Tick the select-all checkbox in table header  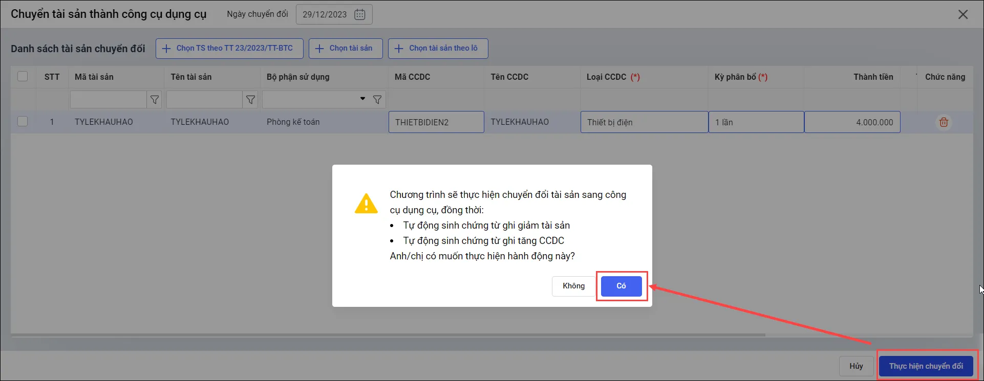[x=23, y=76]
